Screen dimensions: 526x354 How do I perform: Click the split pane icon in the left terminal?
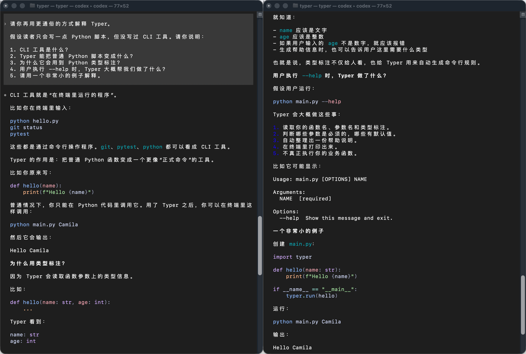point(260,14)
